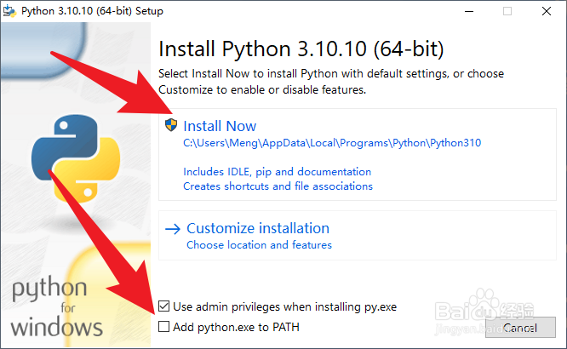Click the 'Install Python 3.10.10 (64-bit)' heading
Image resolution: width=567 pixels, height=349 pixels.
point(301,49)
